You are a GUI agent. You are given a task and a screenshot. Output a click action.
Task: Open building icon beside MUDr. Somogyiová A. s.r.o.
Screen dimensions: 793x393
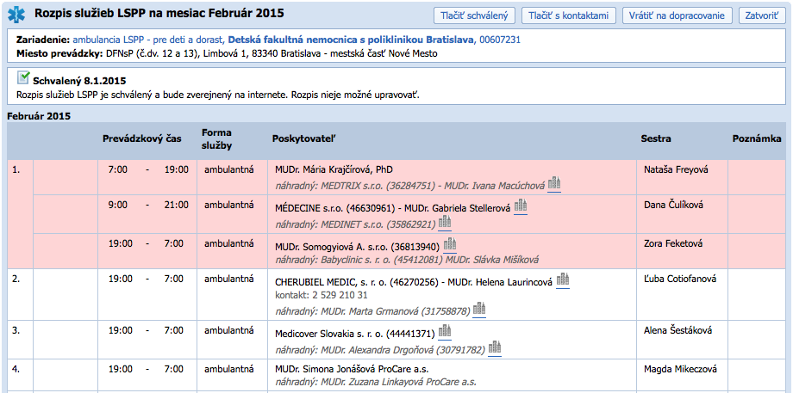tap(450, 245)
